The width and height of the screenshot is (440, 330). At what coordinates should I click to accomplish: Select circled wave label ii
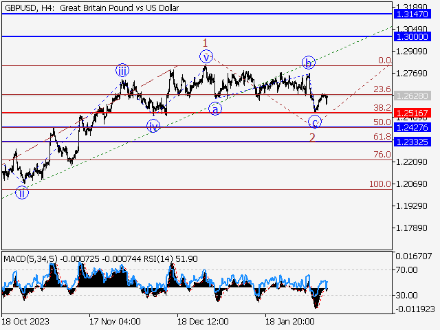[x=22, y=192]
